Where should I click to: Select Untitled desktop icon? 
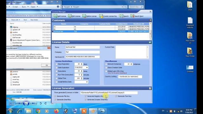[190, 69]
